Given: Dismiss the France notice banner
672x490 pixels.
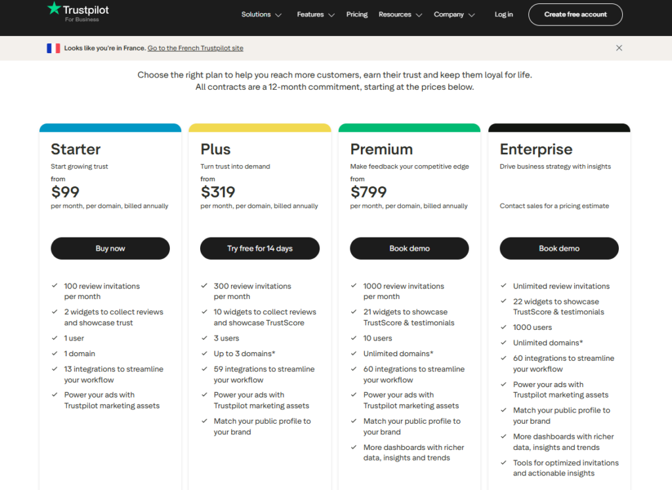Looking at the screenshot, I should (619, 48).
